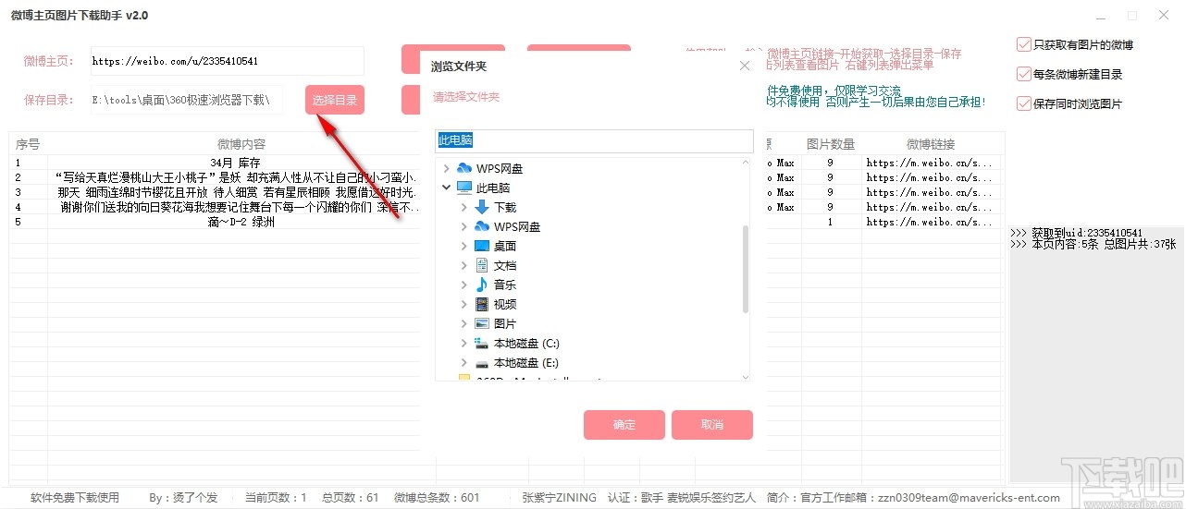Image resolution: width=1186 pixels, height=509 pixels.
Task: Click the 微博内容 column header
Action: 241,144
